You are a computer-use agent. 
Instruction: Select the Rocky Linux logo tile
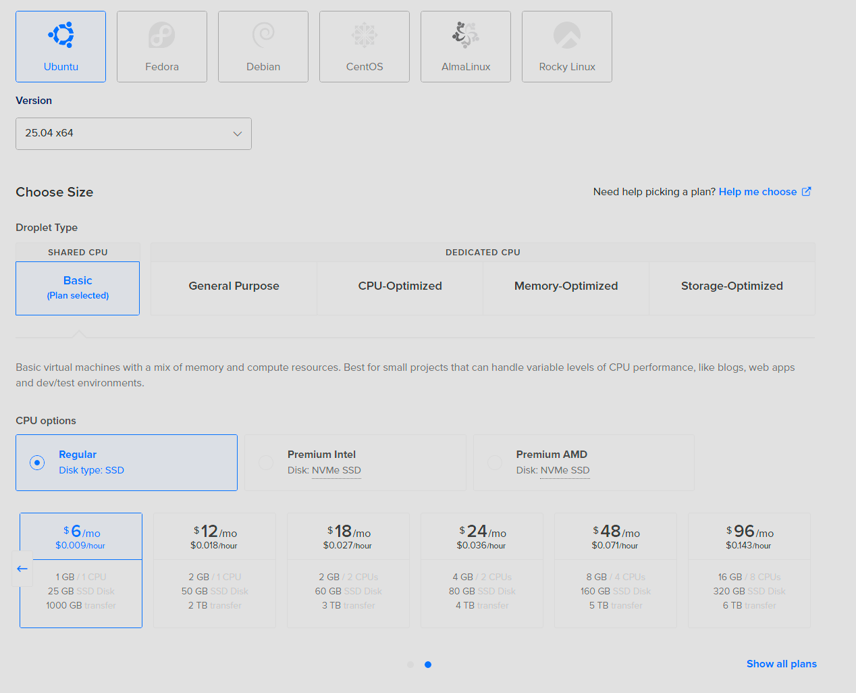(x=567, y=47)
